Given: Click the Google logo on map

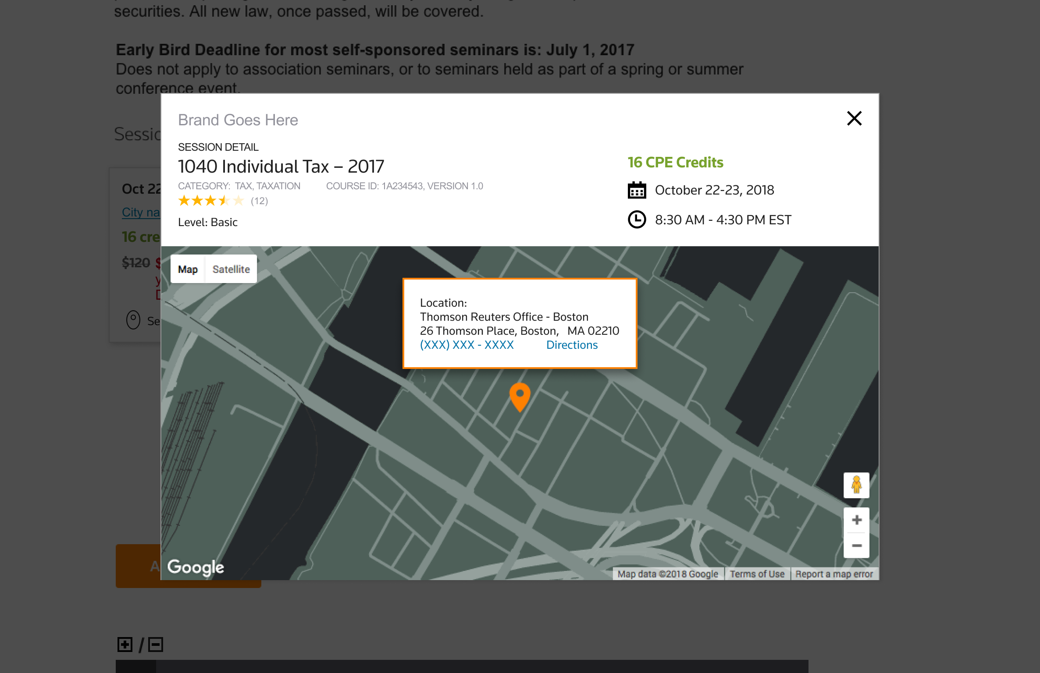Looking at the screenshot, I should coord(196,567).
